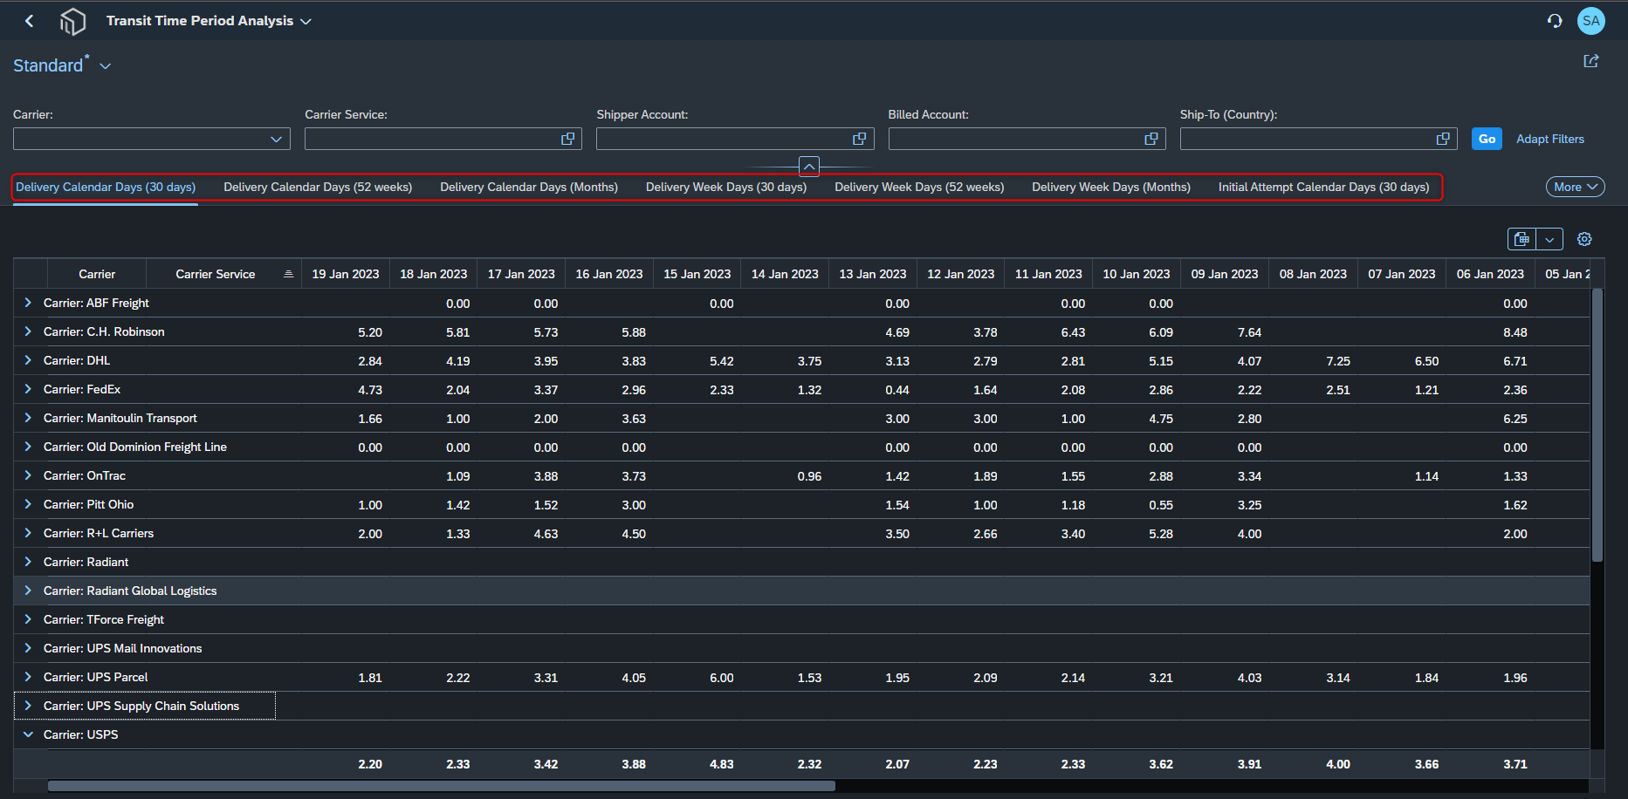This screenshot has width=1628, height=799.
Task: Open table settings gear icon
Action: (1585, 239)
